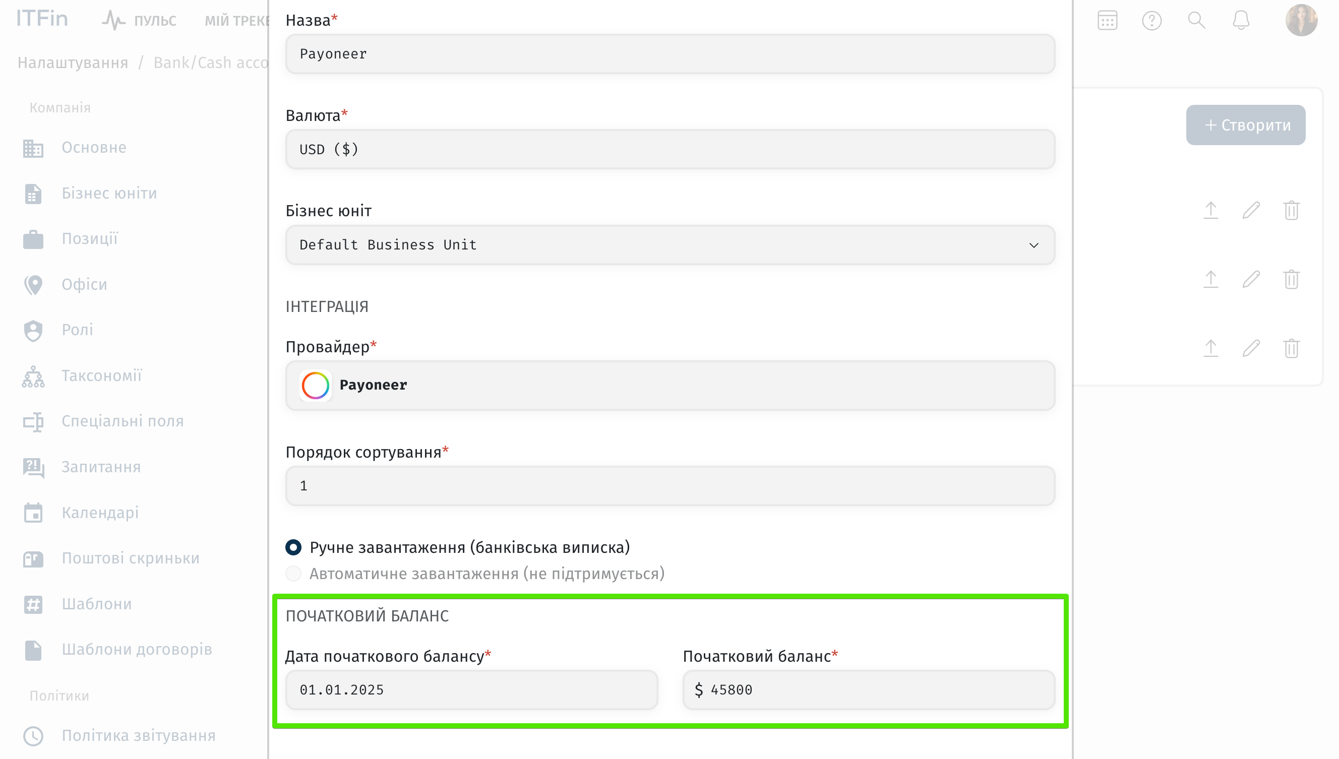This screenshot has height=759, width=1339.
Task: Follow the Налаштування breadcrumb link
Action: 73,62
